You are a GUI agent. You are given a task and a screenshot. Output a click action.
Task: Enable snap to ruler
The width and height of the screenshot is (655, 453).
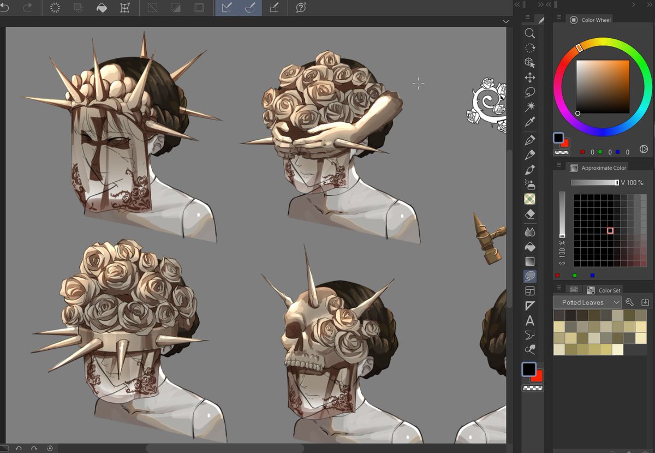[x=227, y=8]
